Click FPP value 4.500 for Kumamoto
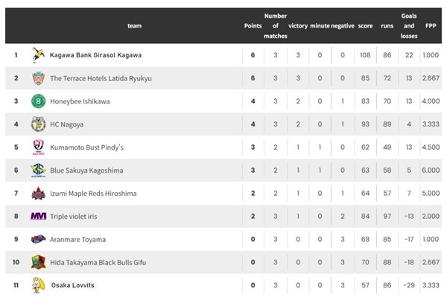 click(x=431, y=147)
